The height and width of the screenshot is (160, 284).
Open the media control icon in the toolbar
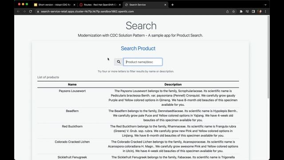(247, 12)
